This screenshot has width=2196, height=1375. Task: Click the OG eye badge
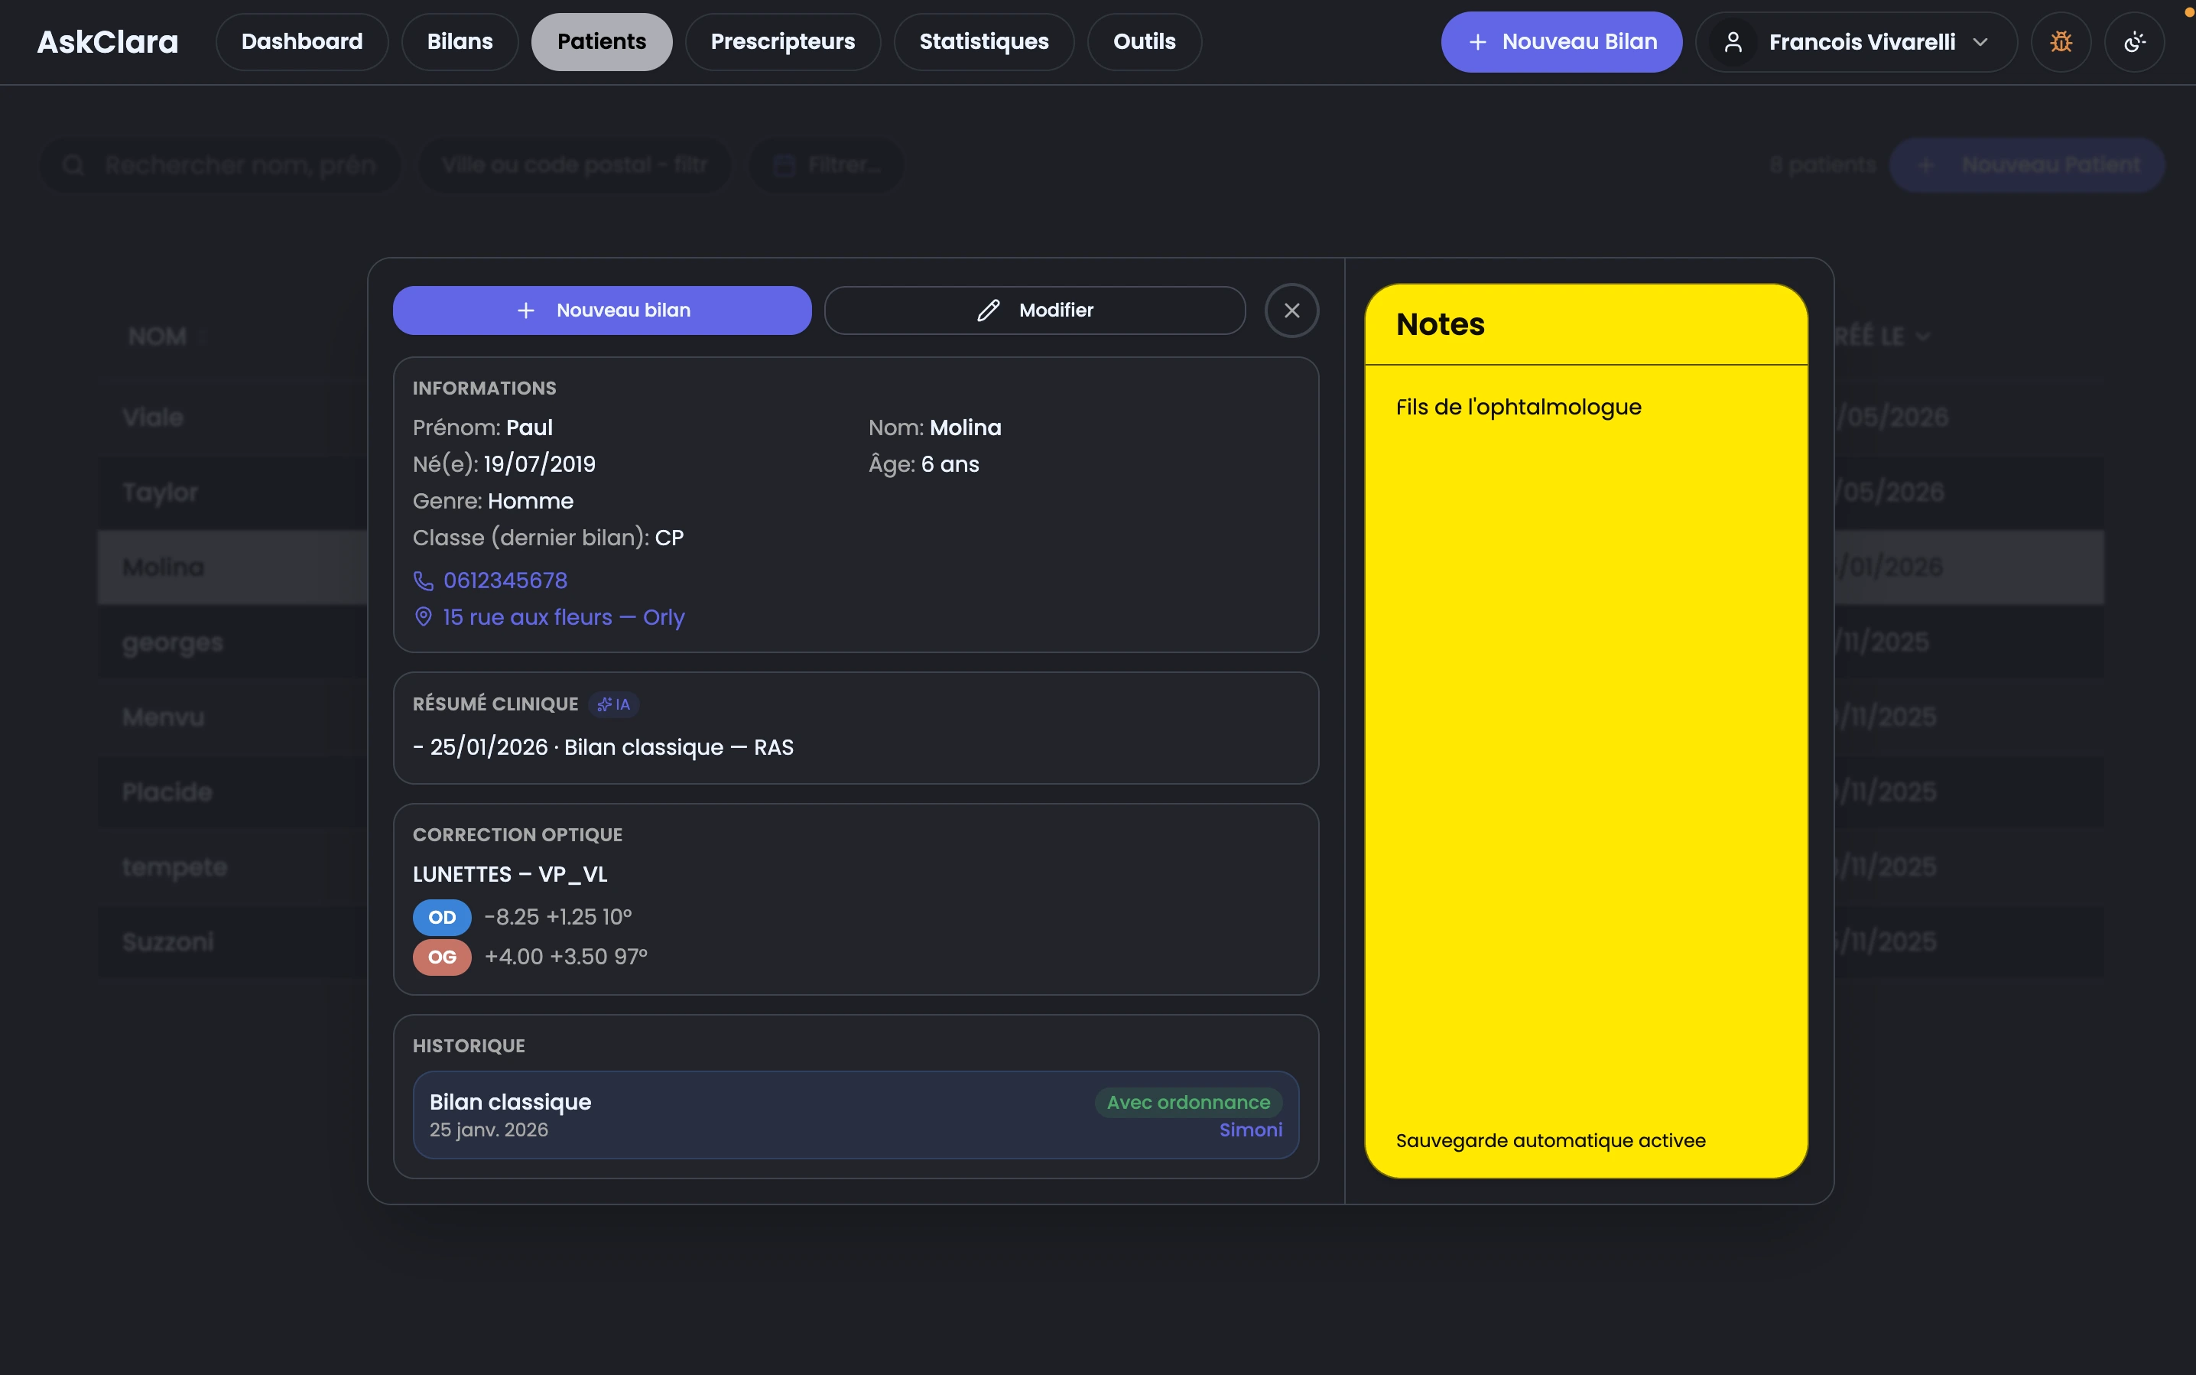[442, 957]
